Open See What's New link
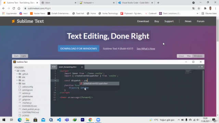219x123 pixels. click(x=146, y=49)
